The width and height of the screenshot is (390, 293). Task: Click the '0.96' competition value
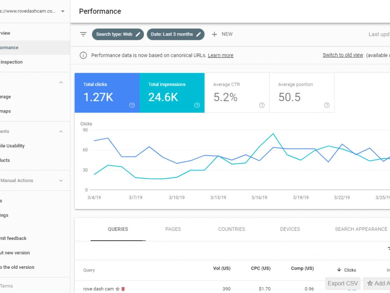tap(309, 289)
